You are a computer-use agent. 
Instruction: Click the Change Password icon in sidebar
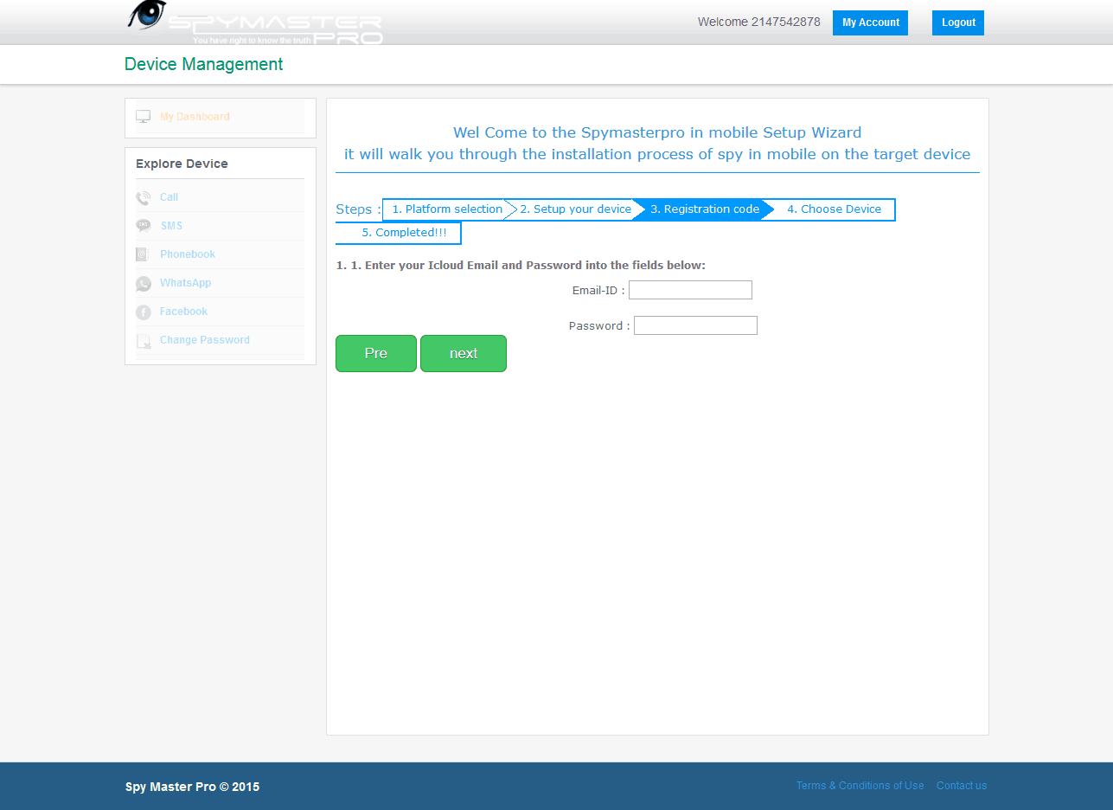(x=144, y=341)
